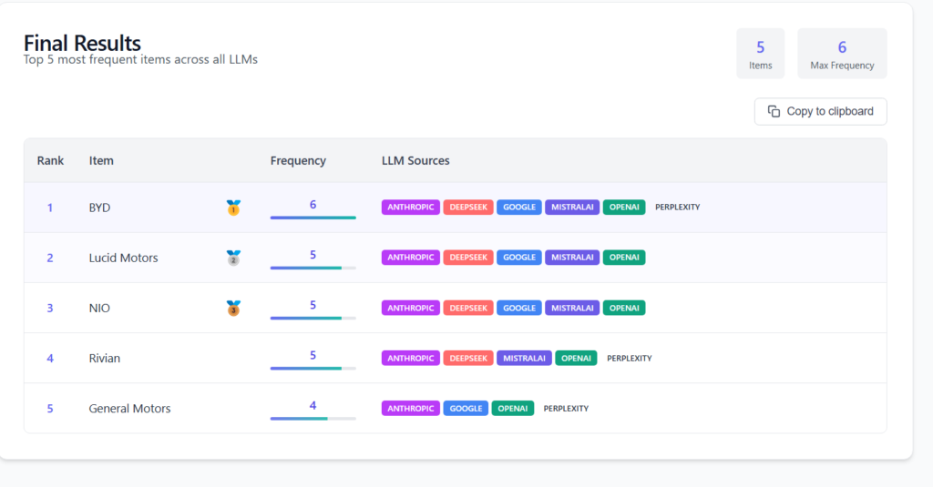Click the MISTRALAI tag in BYD row
Image resolution: width=933 pixels, height=487 pixels.
pos(572,207)
